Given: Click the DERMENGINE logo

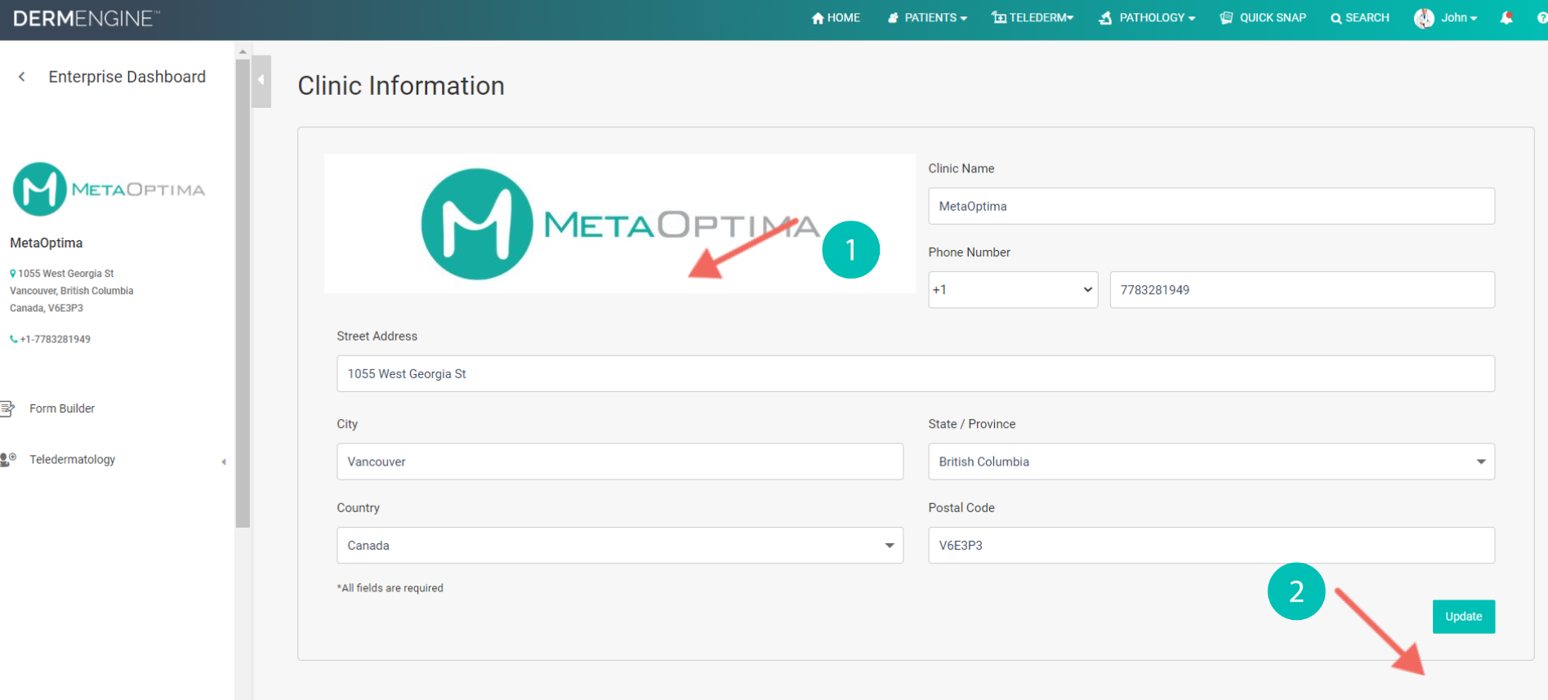Looking at the screenshot, I should pos(87,18).
